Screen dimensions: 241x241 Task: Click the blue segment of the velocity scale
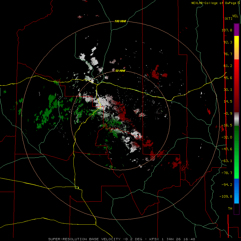coord(236,191)
